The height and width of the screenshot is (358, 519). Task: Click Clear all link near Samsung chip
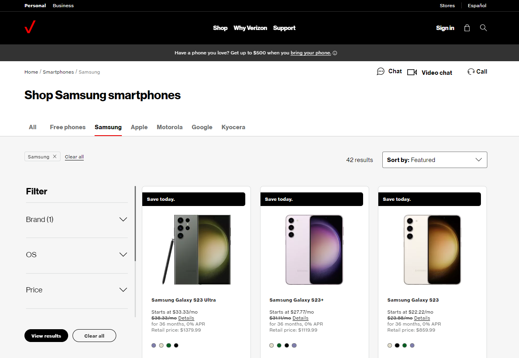74,157
